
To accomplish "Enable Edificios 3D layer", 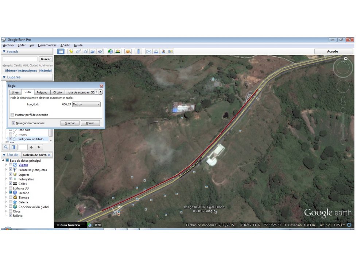I will coord(11,188).
